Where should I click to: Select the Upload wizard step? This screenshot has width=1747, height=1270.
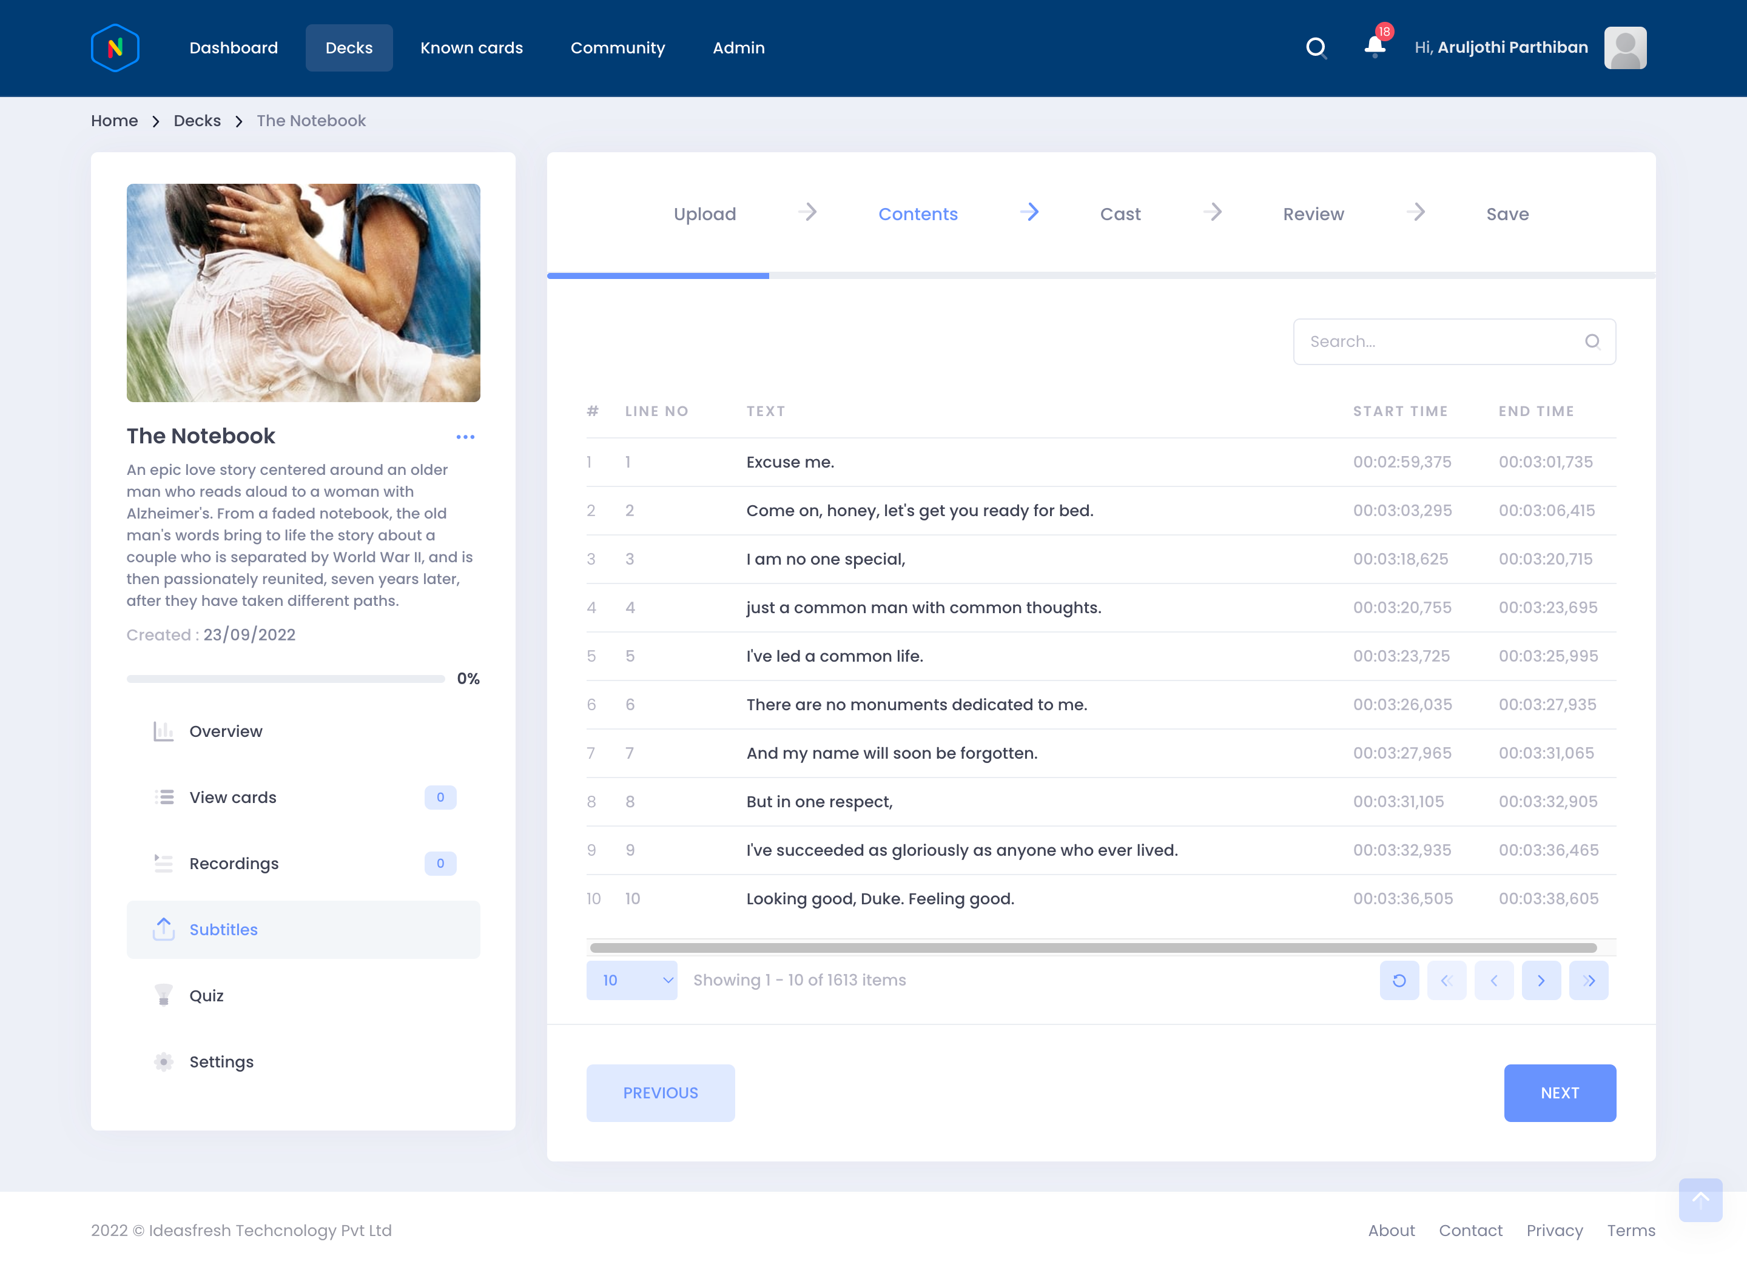705,214
